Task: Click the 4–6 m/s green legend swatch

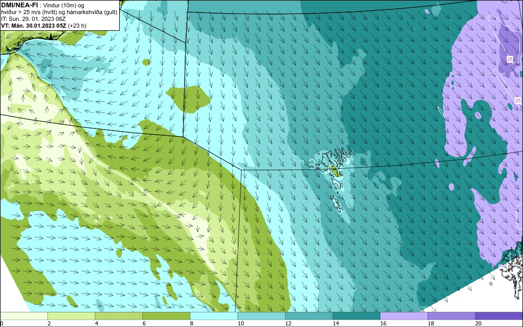Action: pos(119,316)
